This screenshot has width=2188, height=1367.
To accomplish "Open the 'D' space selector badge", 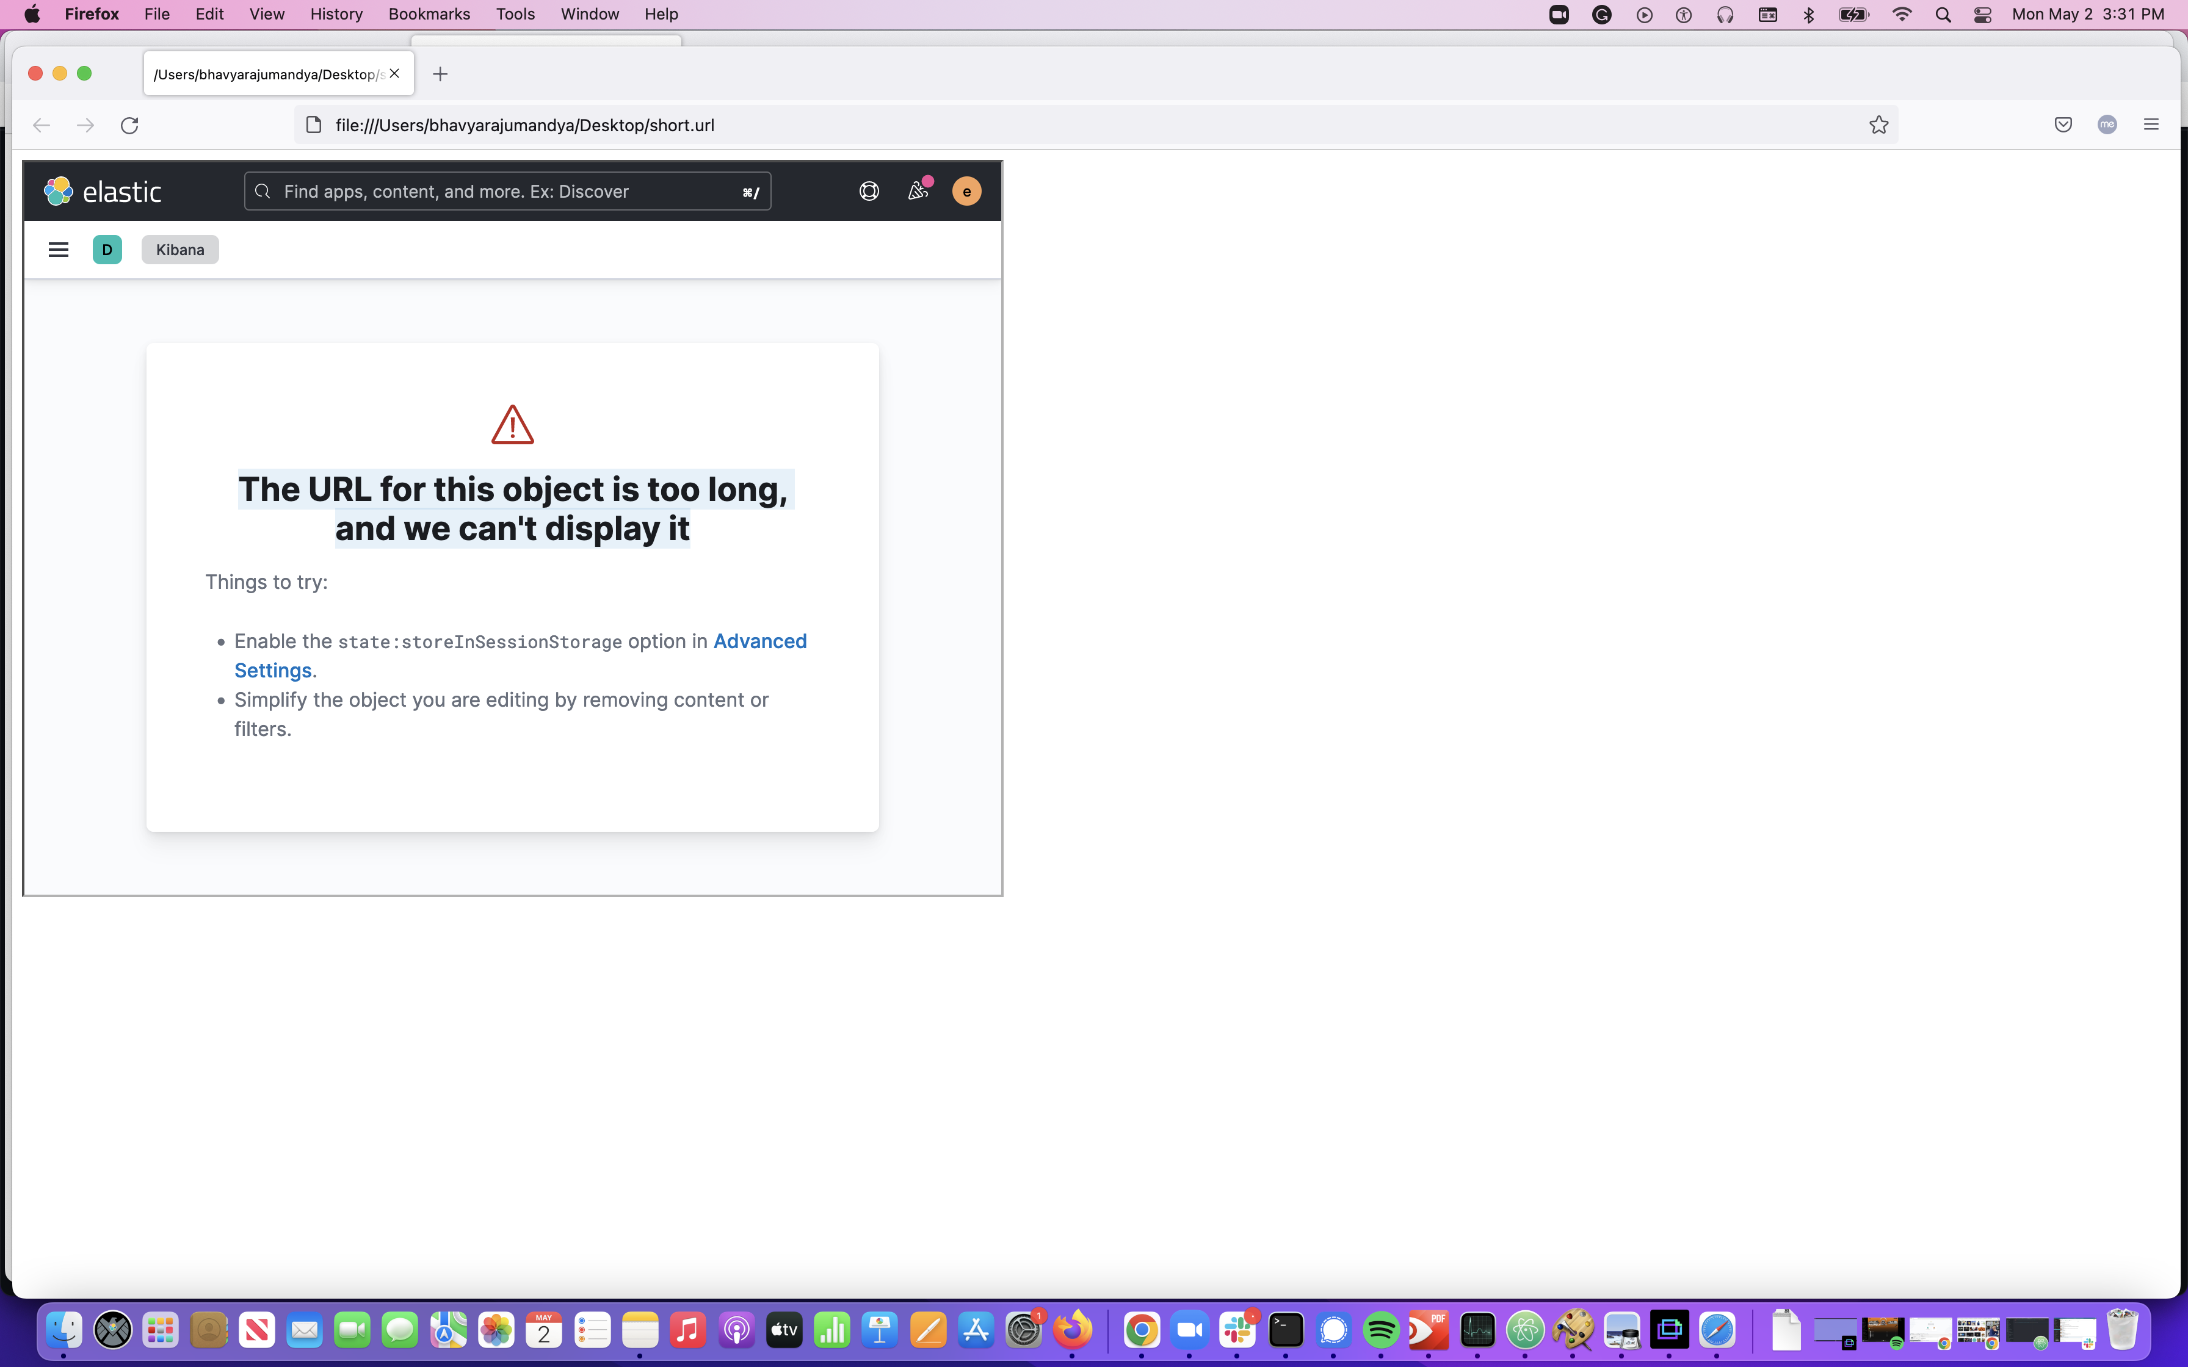I will (x=107, y=250).
